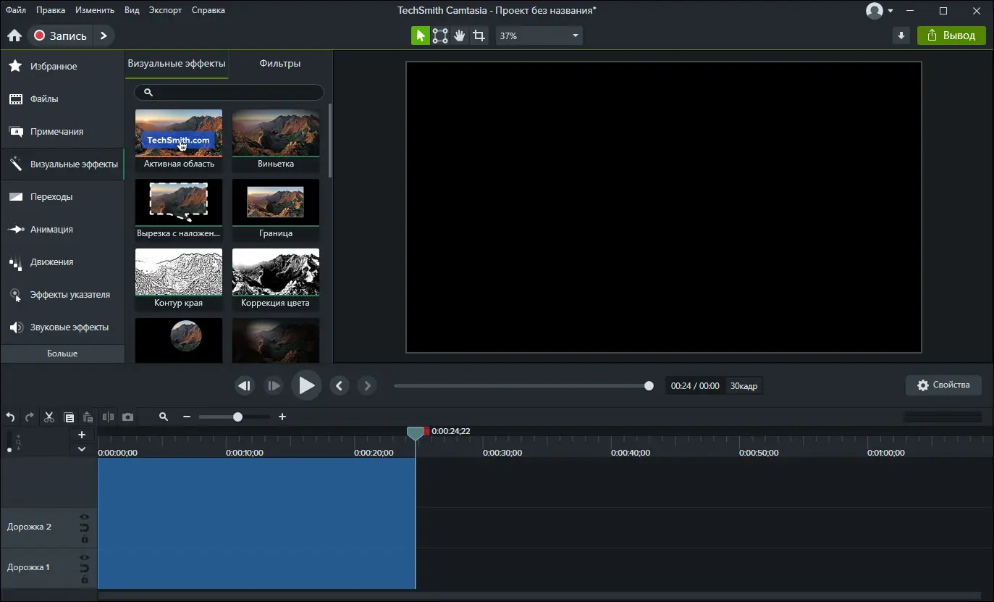Click the download arrow icon beside Вывод
The height and width of the screenshot is (602, 994).
pyautogui.click(x=901, y=35)
